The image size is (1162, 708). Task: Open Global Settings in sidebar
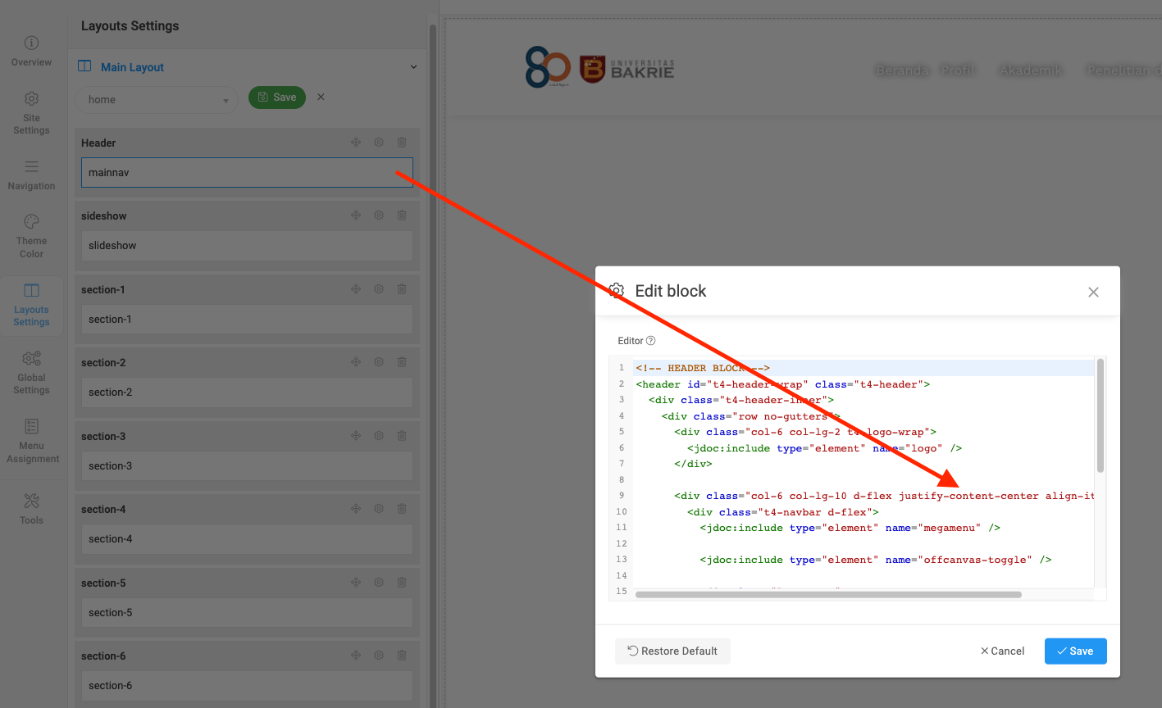coord(31,373)
